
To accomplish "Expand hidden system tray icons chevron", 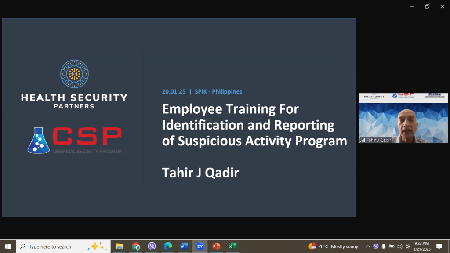I will click(x=368, y=246).
